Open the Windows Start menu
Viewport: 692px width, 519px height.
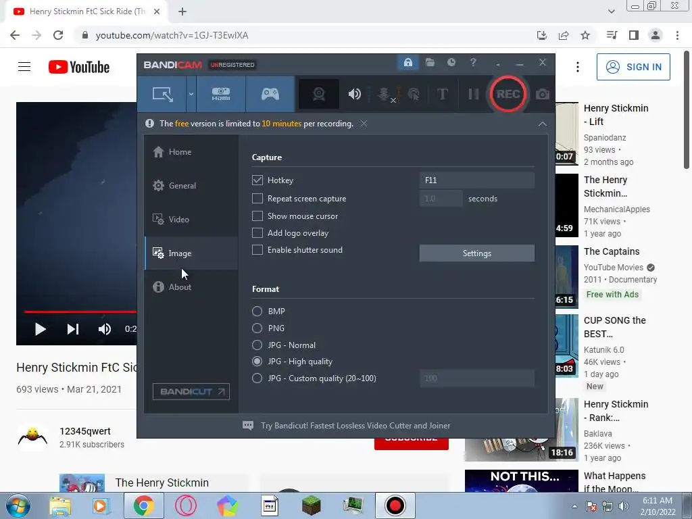18,505
